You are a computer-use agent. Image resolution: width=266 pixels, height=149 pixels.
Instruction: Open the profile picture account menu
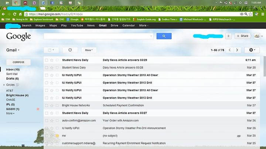coord(257,36)
